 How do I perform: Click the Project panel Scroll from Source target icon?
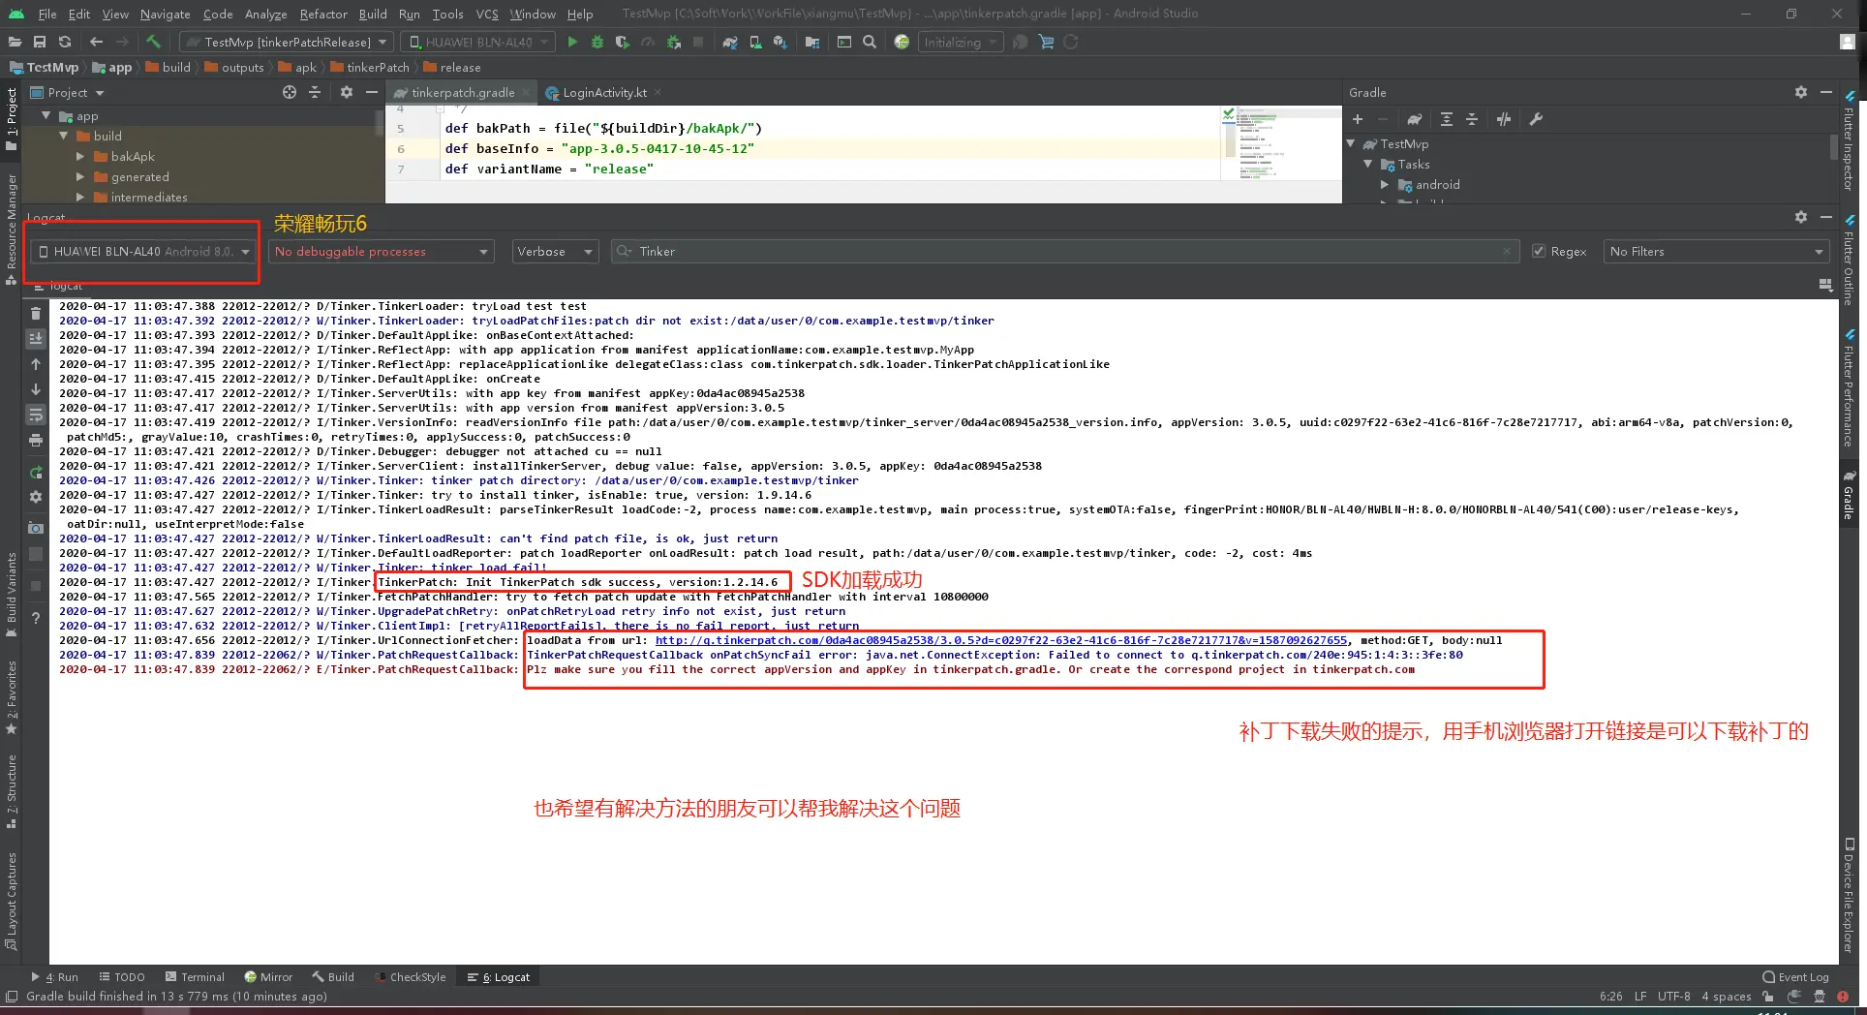(x=289, y=92)
